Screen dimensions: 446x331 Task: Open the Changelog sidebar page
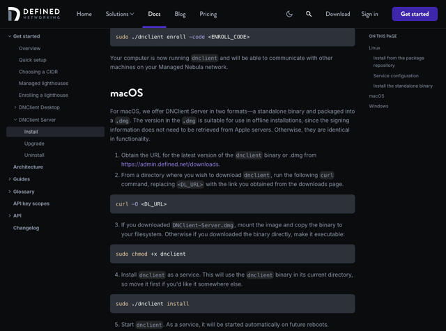(x=26, y=228)
